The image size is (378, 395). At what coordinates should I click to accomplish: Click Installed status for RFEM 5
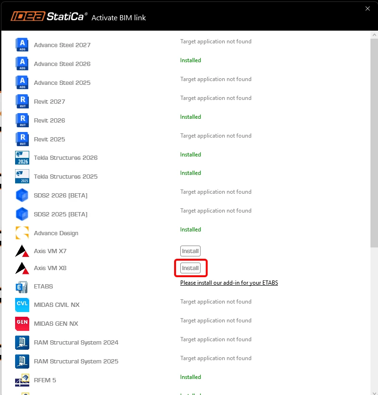[x=191, y=377]
